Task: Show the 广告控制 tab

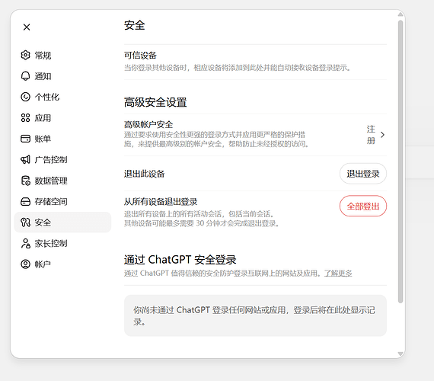Action: [62, 159]
